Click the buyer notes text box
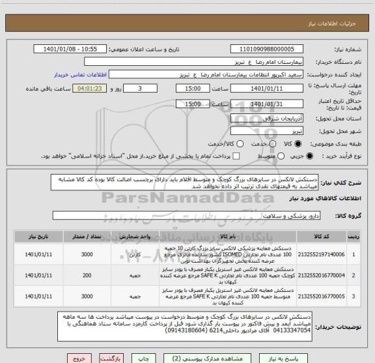375x363 pixels. click(185, 327)
